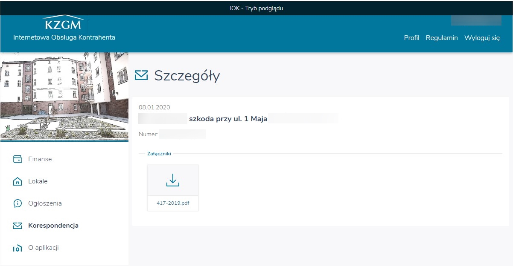Click the subject text szkoda przy ul. 1 Maja
Viewport: 513px width, 266px height.
[x=228, y=119]
